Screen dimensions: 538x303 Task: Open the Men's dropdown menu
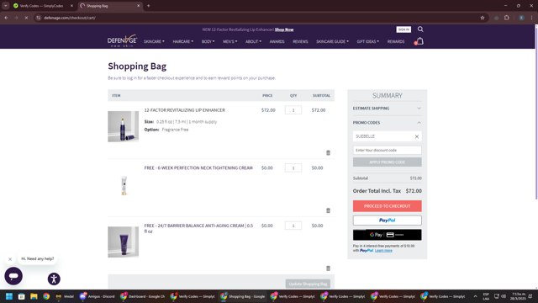(x=229, y=41)
